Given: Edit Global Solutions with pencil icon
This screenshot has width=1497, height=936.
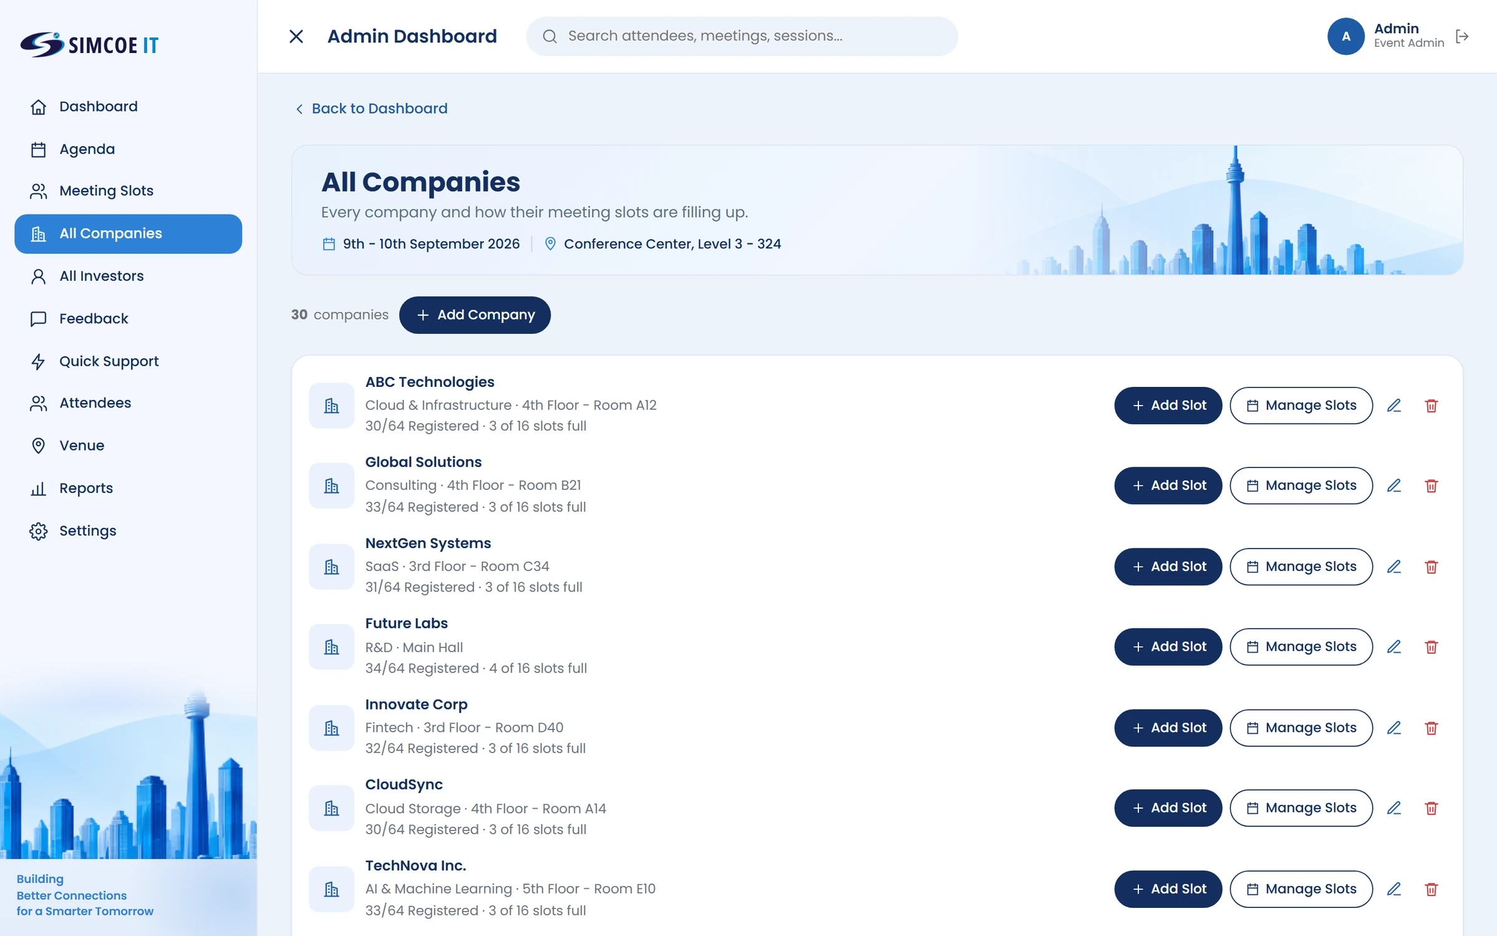Looking at the screenshot, I should (x=1394, y=485).
